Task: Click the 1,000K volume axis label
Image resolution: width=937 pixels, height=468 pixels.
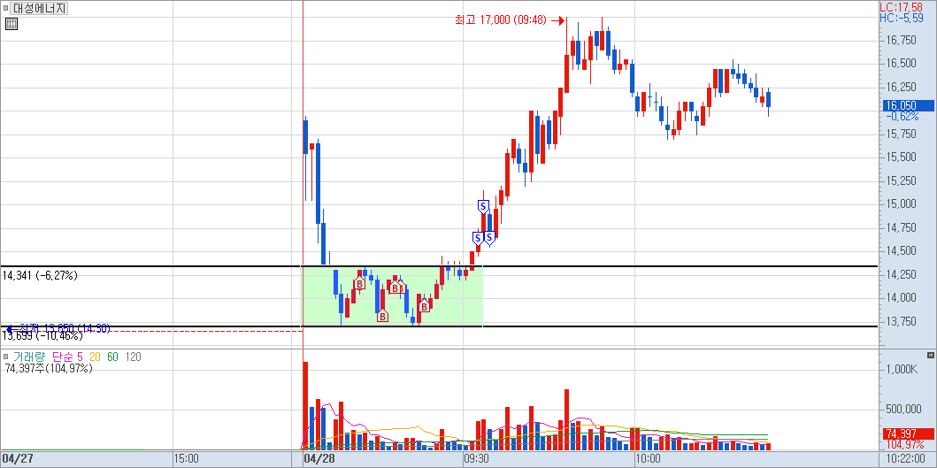Action: pos(902,370)
